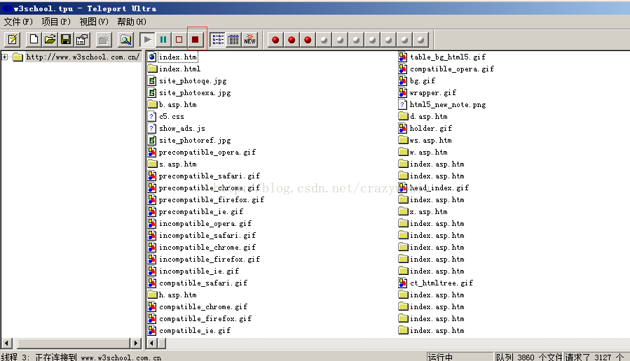Select x.asp.htm folder name
The height and width of the screenshot is (361, 630).
click(x=428, y=211)
